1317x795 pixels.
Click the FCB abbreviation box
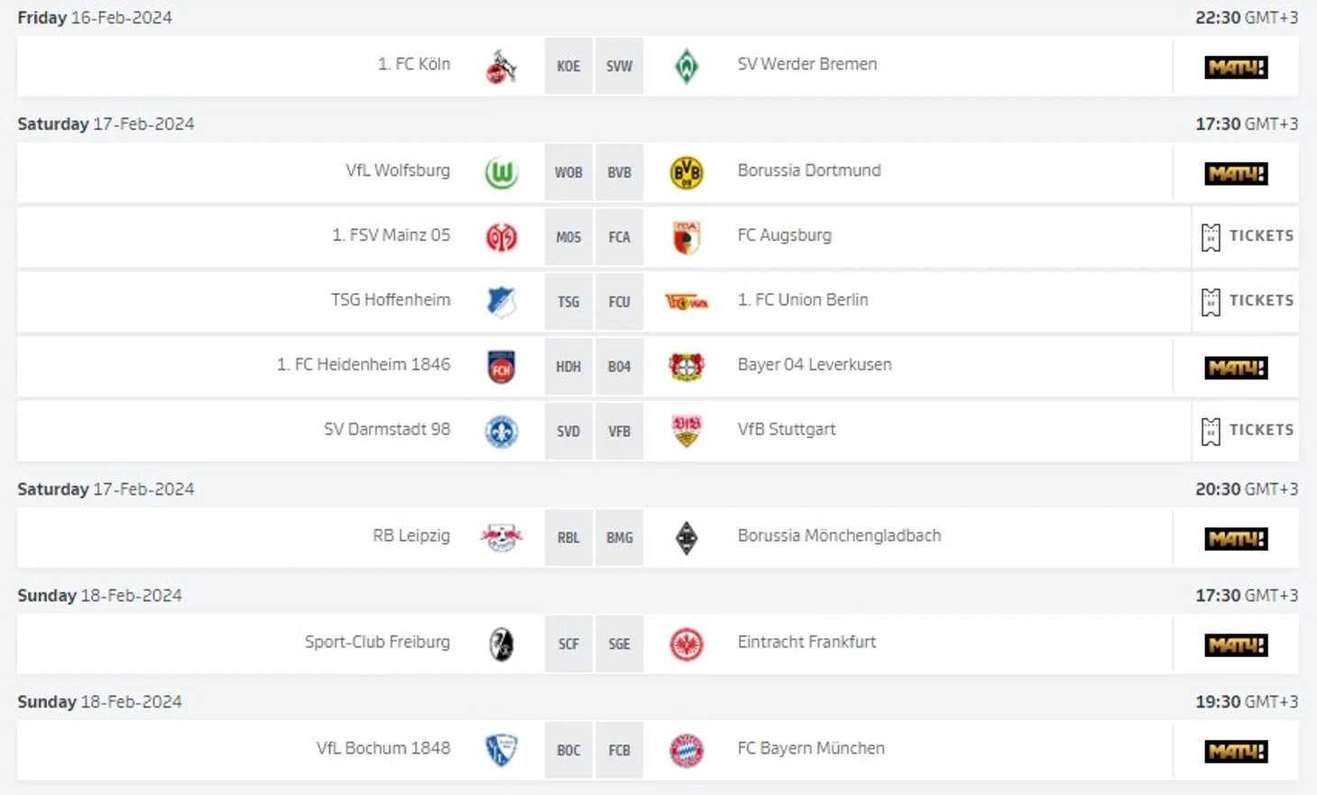(619, 751)
